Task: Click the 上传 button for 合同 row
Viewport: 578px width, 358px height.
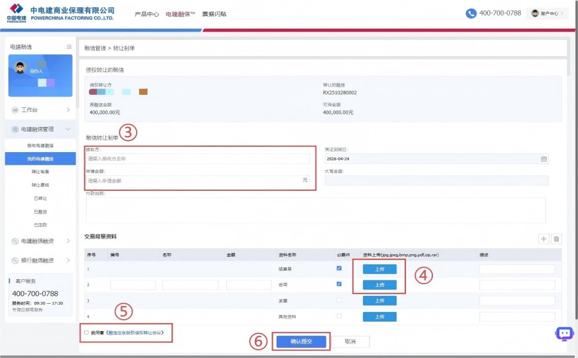Action: [x=379, y=285]
